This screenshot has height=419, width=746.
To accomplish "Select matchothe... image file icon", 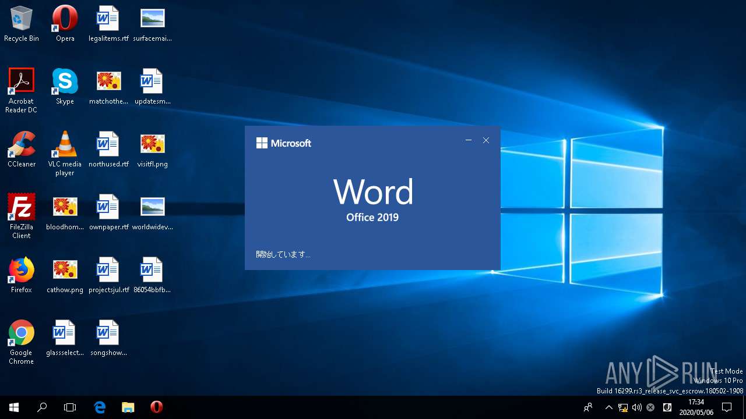I will (108, 86).
